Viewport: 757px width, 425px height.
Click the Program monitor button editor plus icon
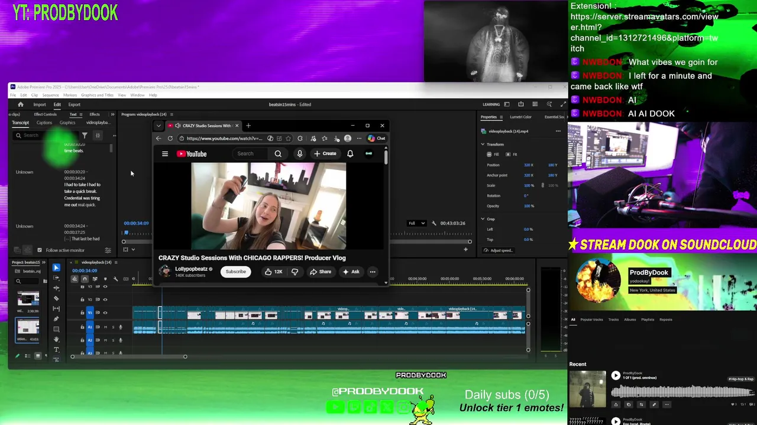coord(465,250)
